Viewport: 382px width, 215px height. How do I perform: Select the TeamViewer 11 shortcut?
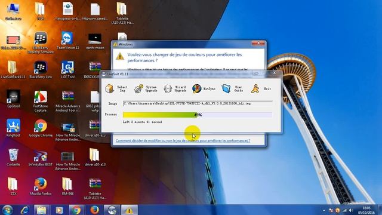[x=67, y=41]
